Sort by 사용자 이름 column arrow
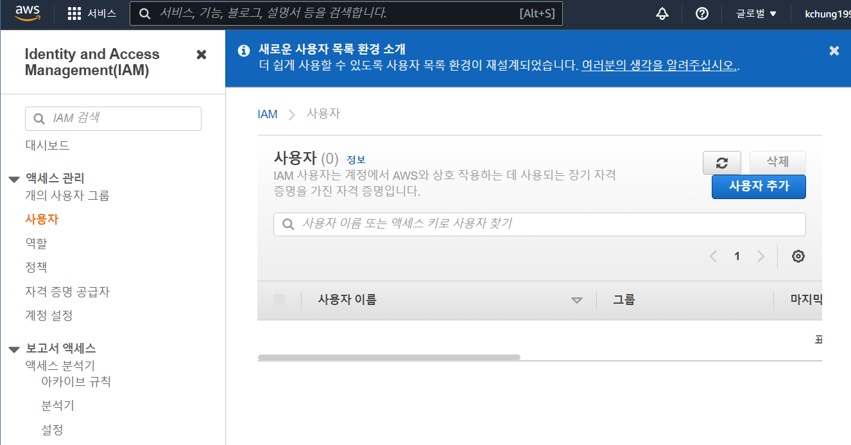This screenshot has height=445, width=851. 577,300
